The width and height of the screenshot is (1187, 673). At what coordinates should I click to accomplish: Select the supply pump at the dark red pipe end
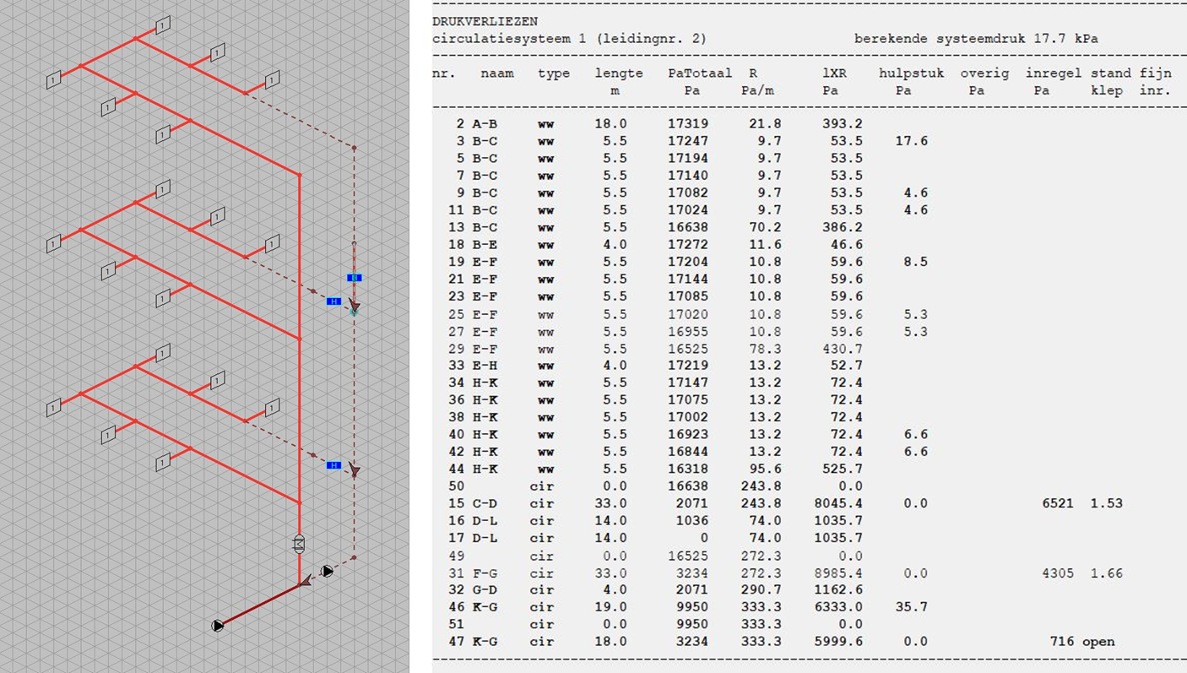point(218,626)
